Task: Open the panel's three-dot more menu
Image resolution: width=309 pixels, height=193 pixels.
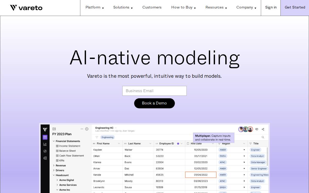Action: (x=82, y=129)
